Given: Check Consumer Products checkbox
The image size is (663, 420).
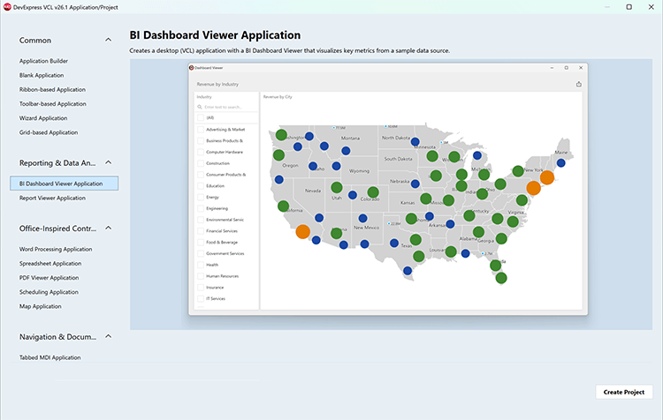Looking at the screenshot, I should click(x=201, y=175).
